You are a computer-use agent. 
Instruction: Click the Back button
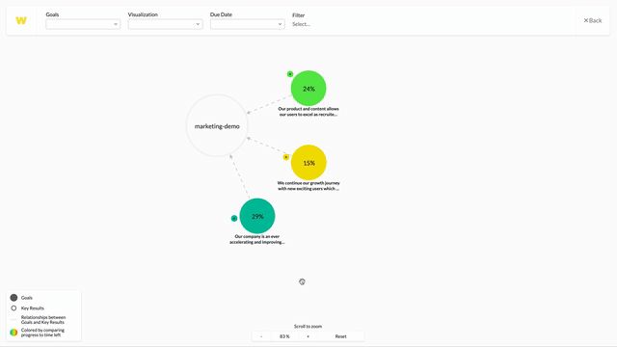point(593,20)
